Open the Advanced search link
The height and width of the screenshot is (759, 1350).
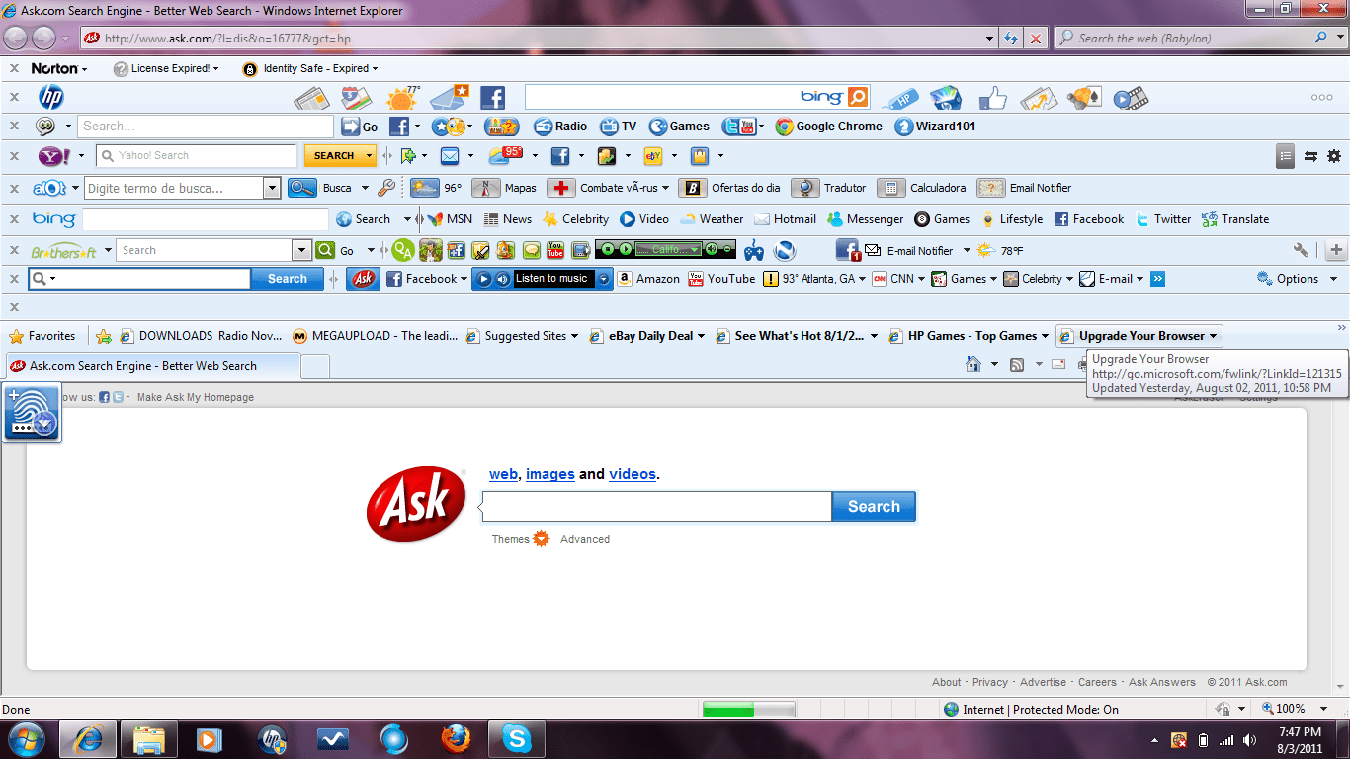click(585, 539)
